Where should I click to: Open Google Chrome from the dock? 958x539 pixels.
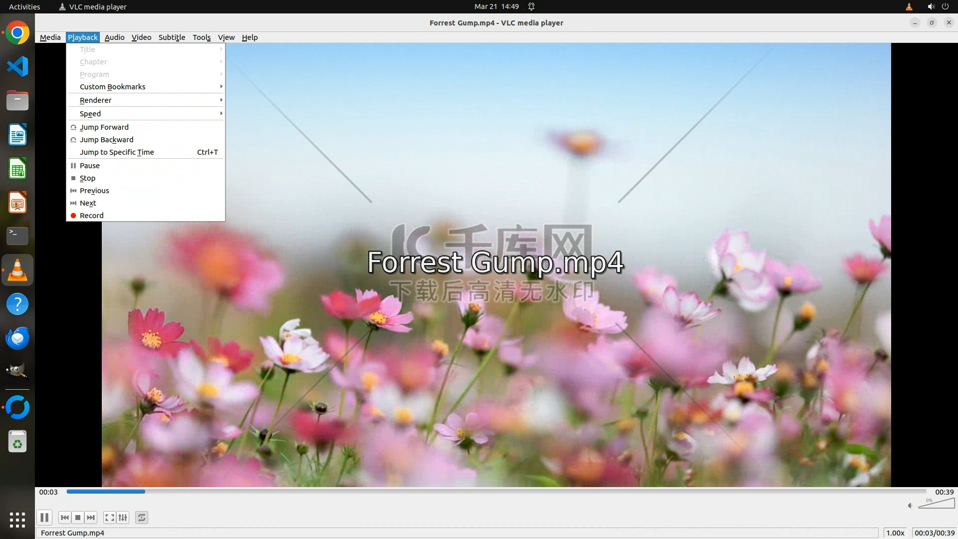click(17, 33)
